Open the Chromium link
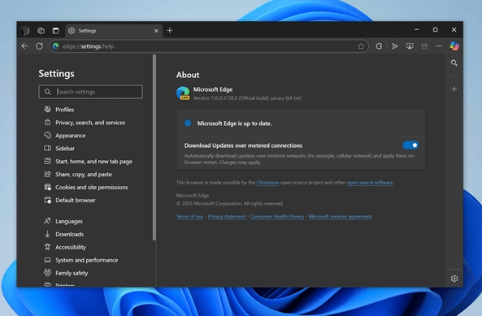The width and height of the screenshot is (482, 316). click(x=267, y=183)
